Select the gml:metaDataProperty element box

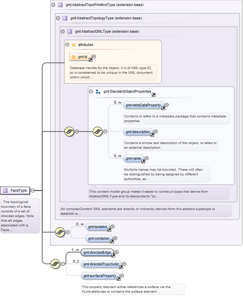[x=144, y=105]
